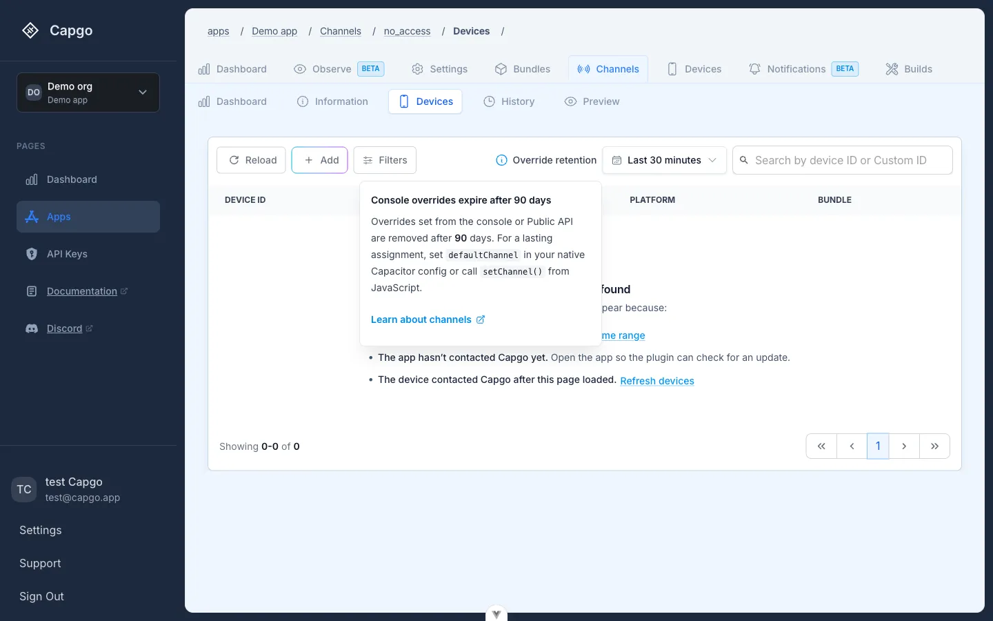Select page 1 in pagination

[x=878, y=446]
